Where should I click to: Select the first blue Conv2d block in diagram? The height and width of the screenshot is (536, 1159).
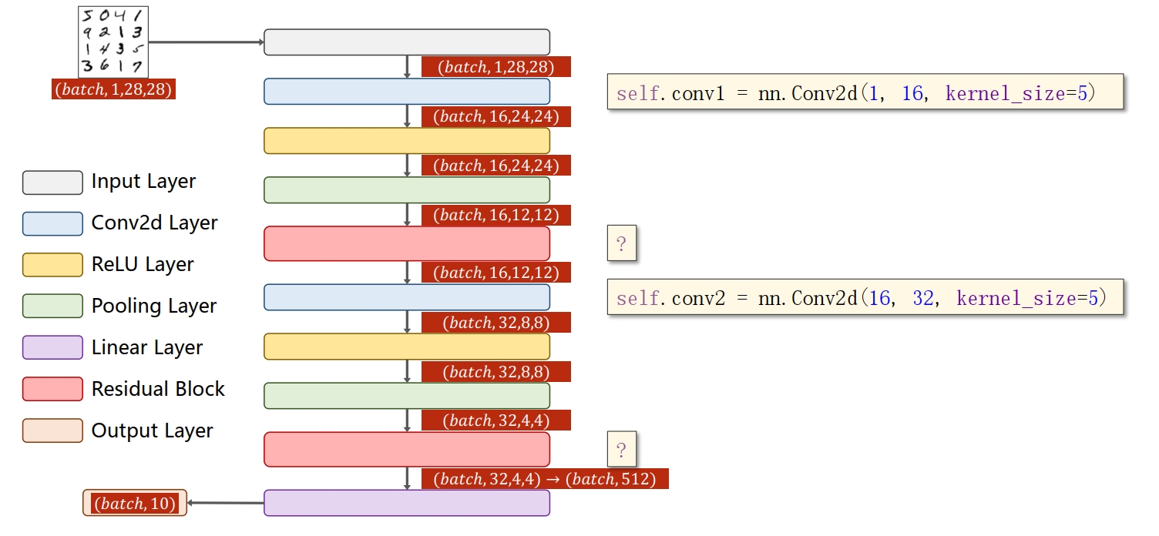407,91
